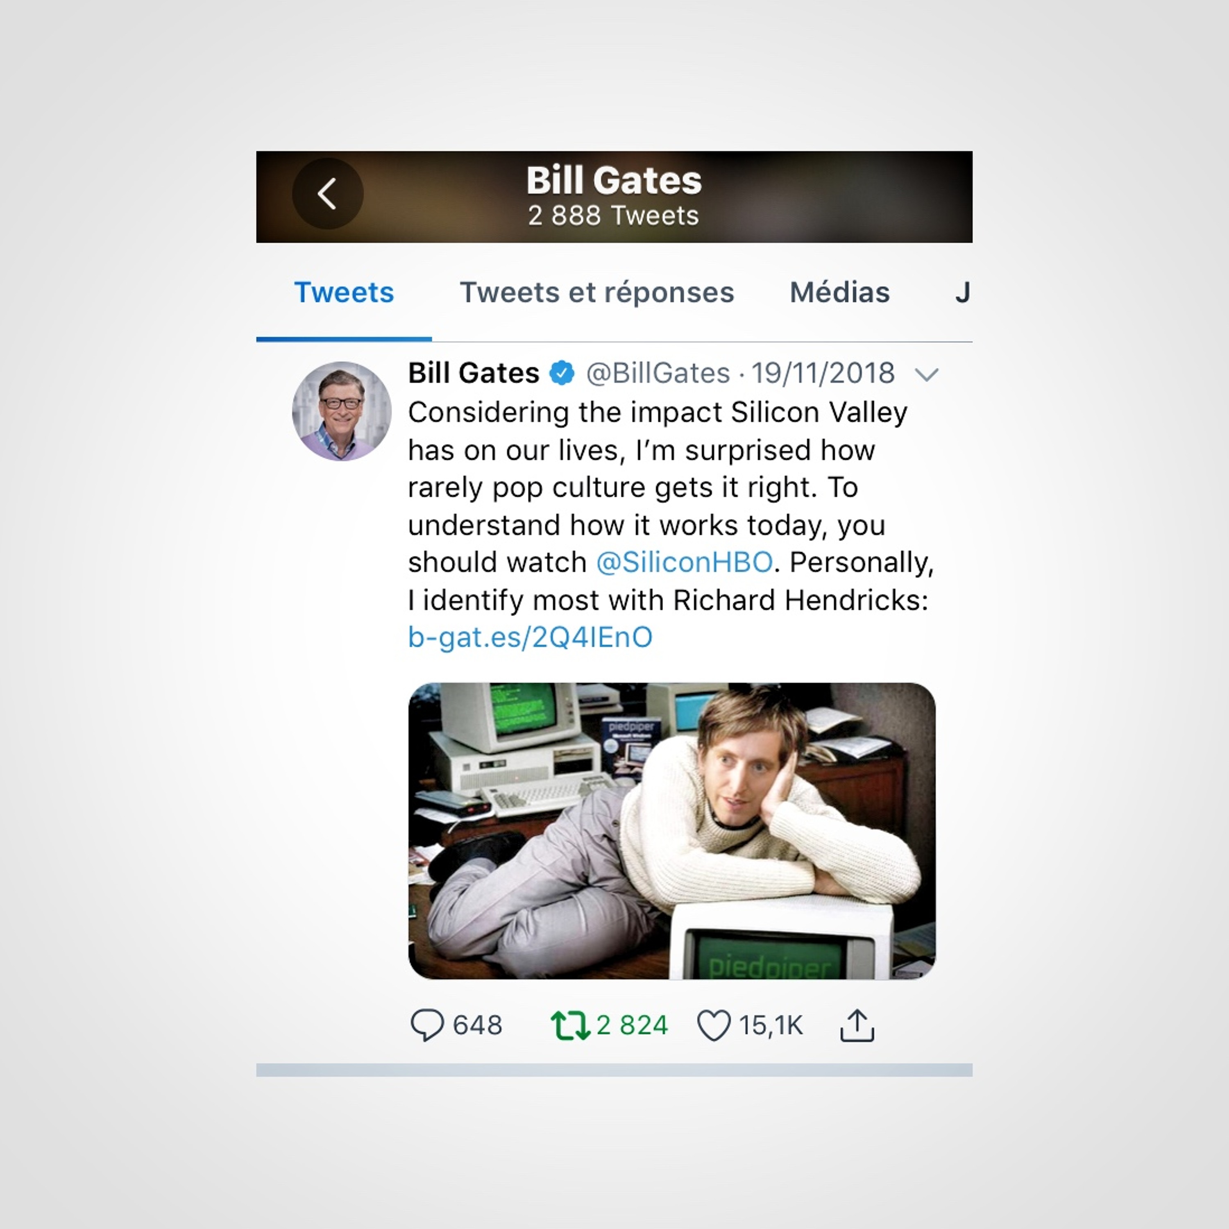Open replies via the comment bubble icon
This screenshot has height=1229, width=1229.
tap(427, 1025)
